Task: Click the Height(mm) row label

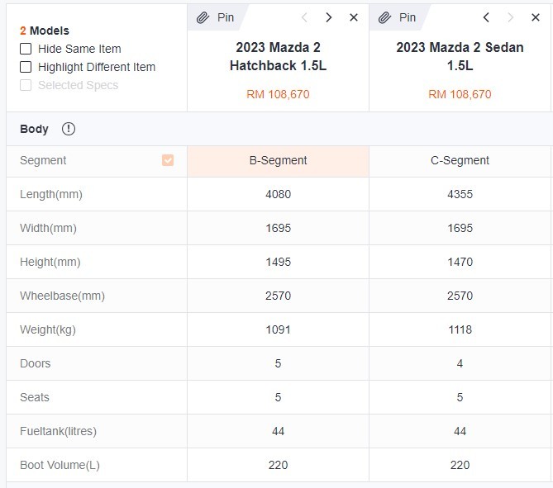Action: tap(50, 262)
